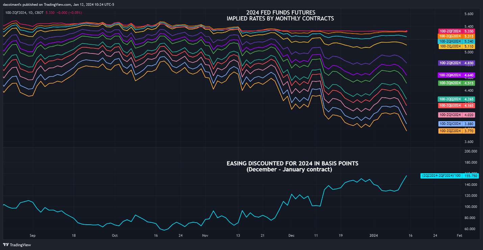
Task: Click the 18 date label on the time axis
Action: (74, 235)
